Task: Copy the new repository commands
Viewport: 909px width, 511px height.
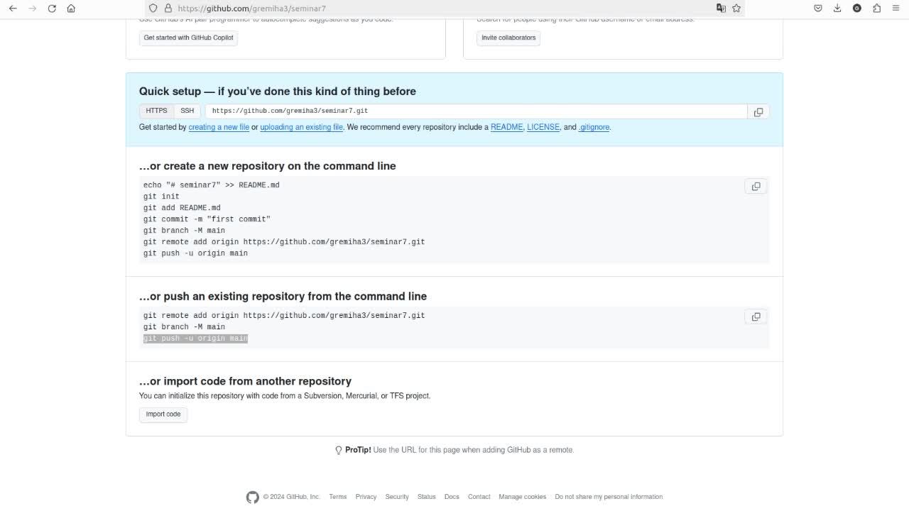Action: 756,187
